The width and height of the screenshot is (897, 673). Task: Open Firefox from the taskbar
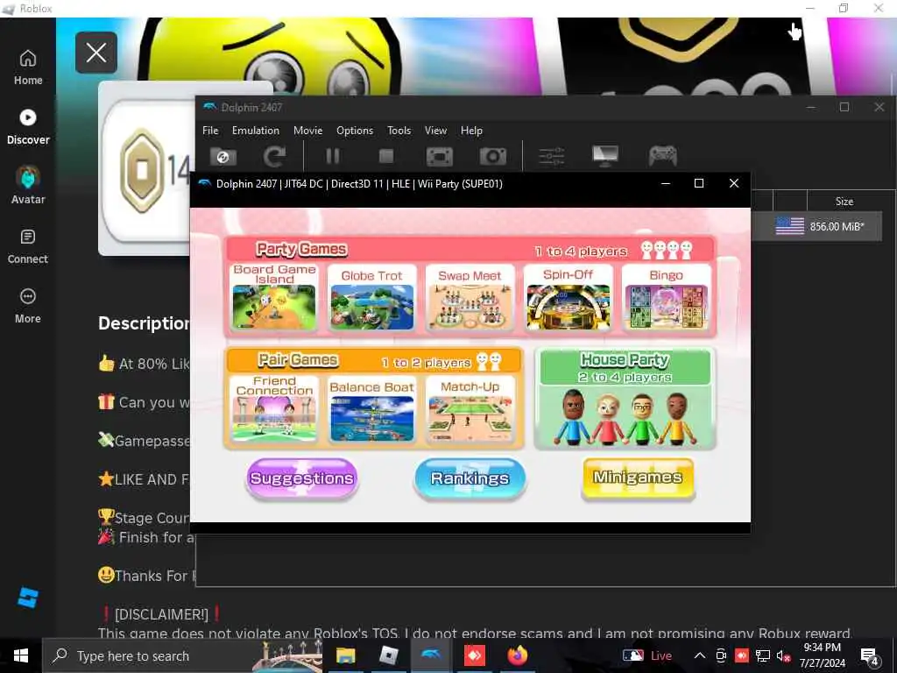[x=517, y=655]
